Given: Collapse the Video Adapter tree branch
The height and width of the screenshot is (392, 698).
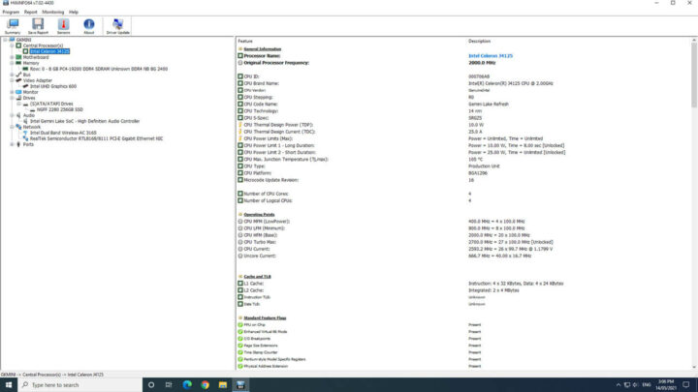Looking at the screenshot, I should (12, 80).
